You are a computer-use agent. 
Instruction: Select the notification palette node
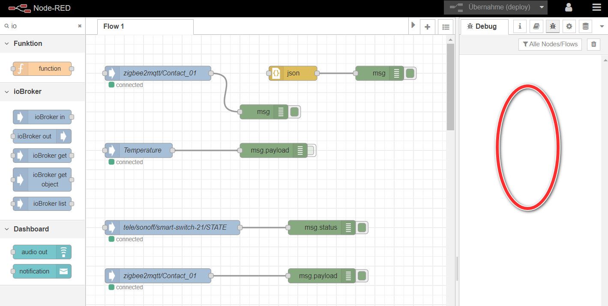tap(42, 271)
